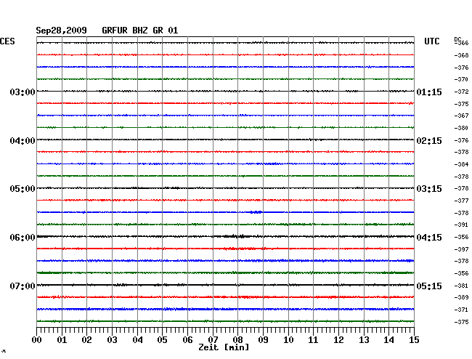Viewport: 472px width, 359px height.
Task: Click the station label GRFUR BHZ GR 01
Action: pyautogui.click(x=140, y=31)
